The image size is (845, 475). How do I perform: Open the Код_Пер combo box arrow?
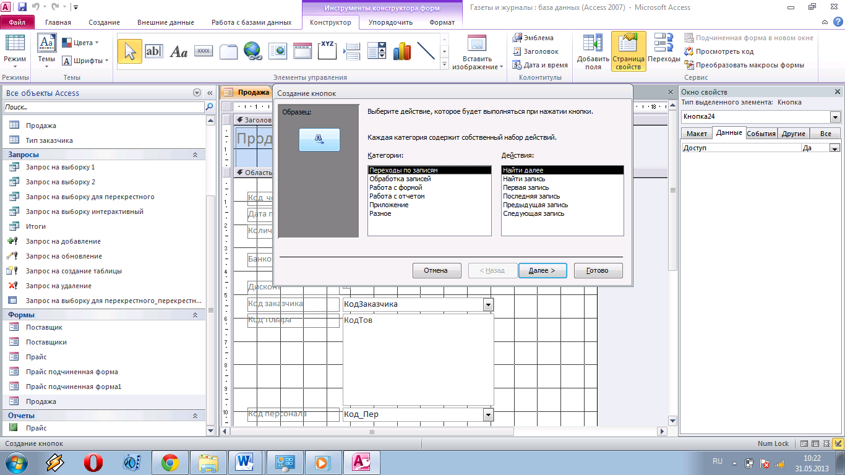[488, 414]
